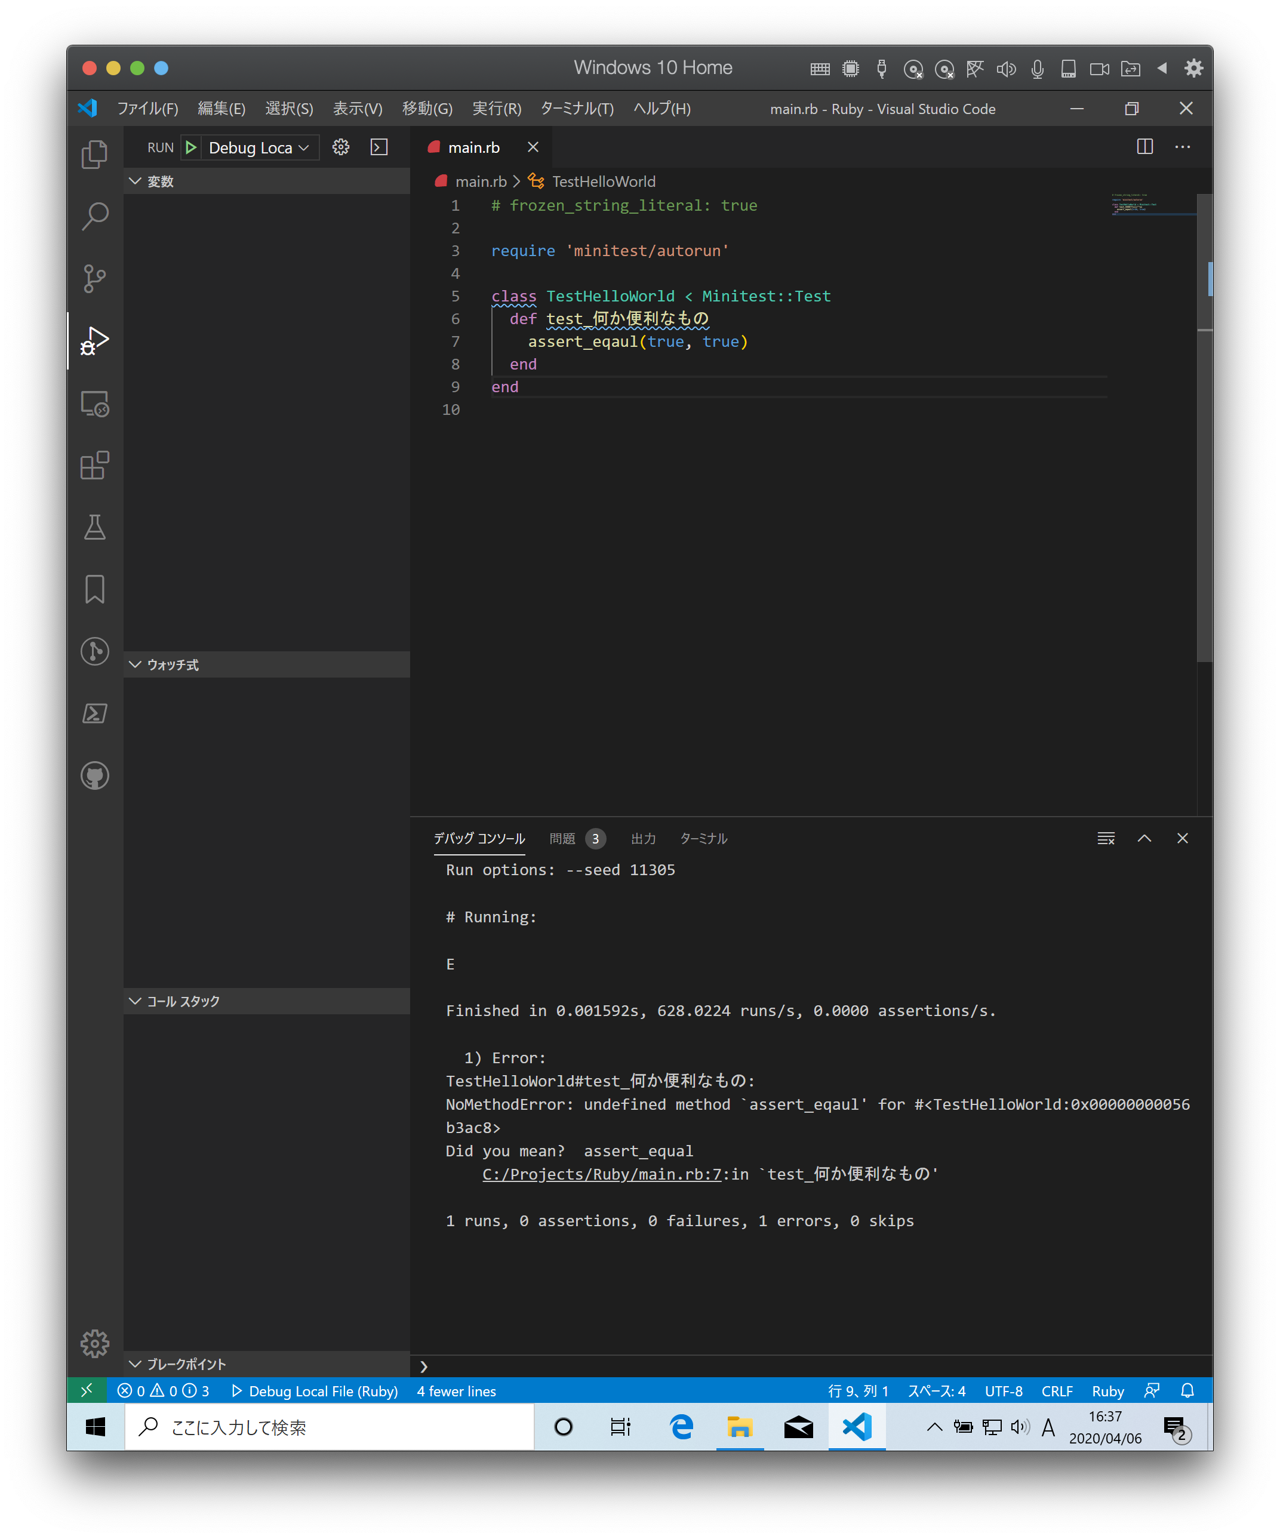Open launch.json with the gear icon
This screenshot has width=1280, height=1539.
tap(341, 147)
